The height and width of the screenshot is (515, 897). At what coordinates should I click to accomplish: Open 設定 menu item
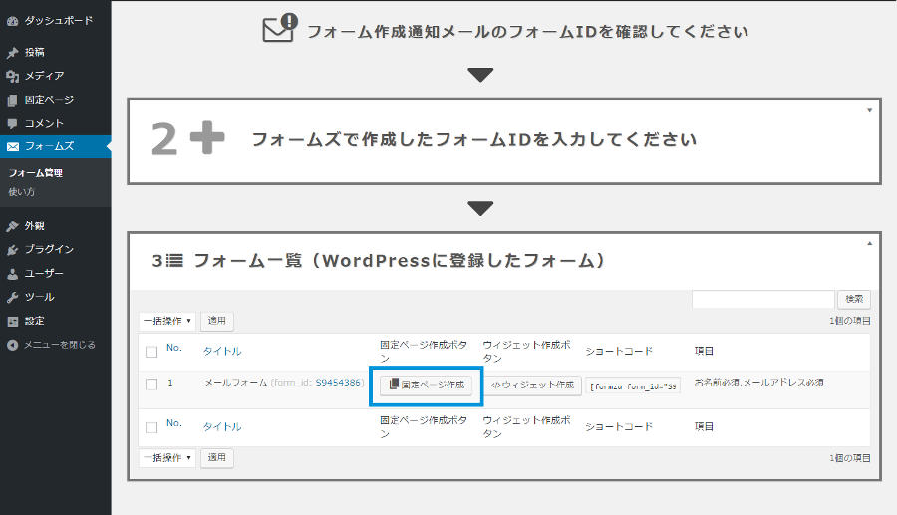(x=34, y=321)
